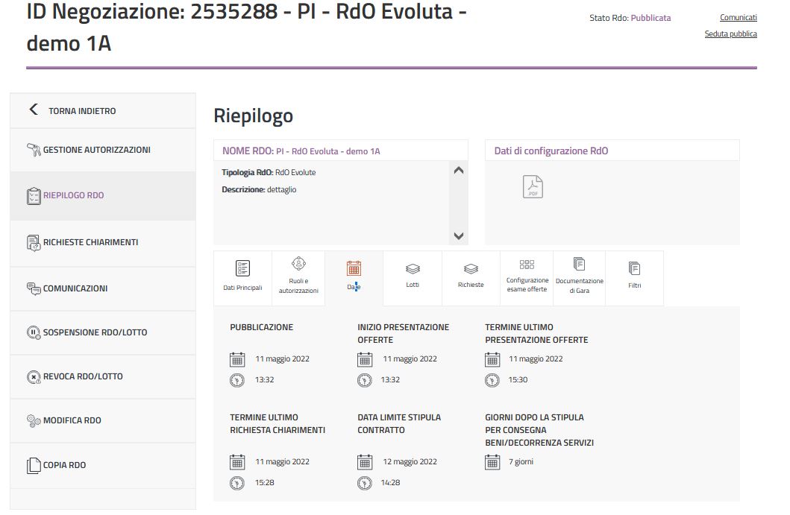Viewport: 790px width, 515px height.
Task: Click the Sospensione RdO/Lotto pause icon
Action: tap(34, 332)
